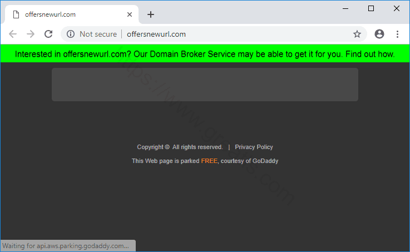Click the page favicon on the tab
This screenshot has width=410, height=252.
(16, 14)
